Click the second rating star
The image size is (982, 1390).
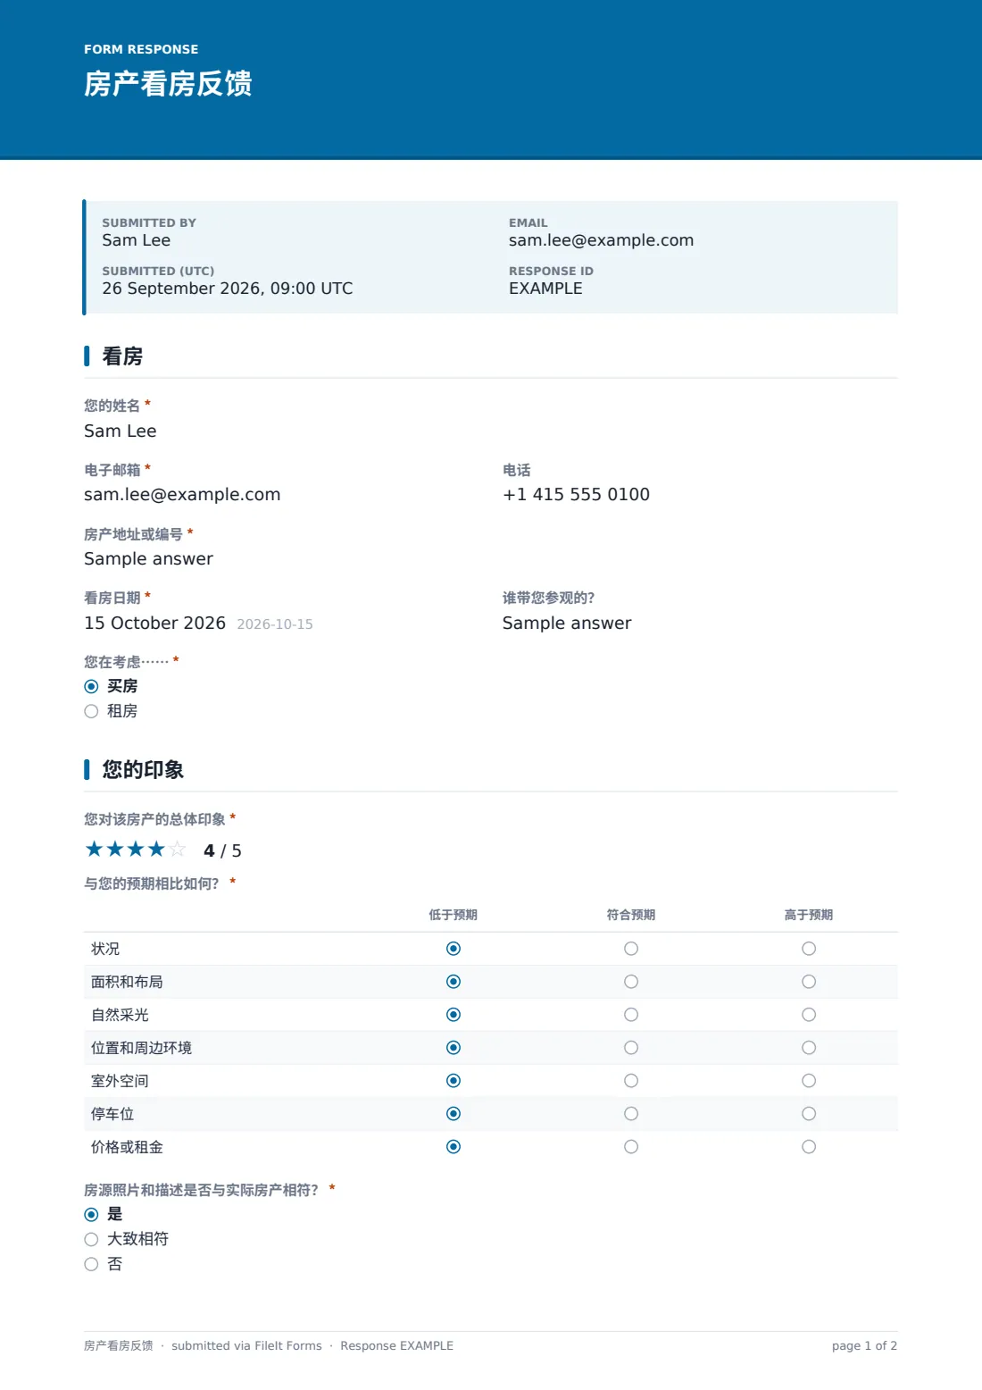point(115,849)
